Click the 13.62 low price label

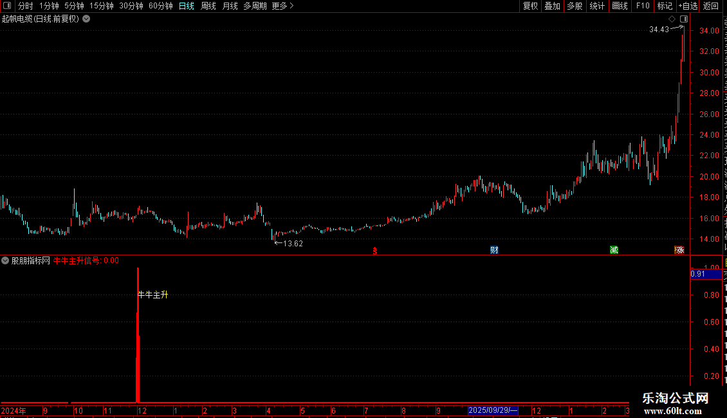(x=293, y=244)
